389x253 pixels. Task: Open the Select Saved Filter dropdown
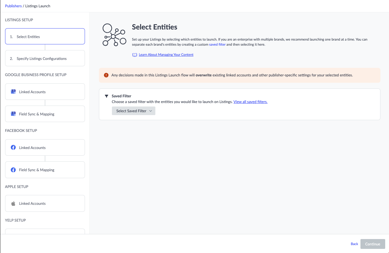pos(133,111)
